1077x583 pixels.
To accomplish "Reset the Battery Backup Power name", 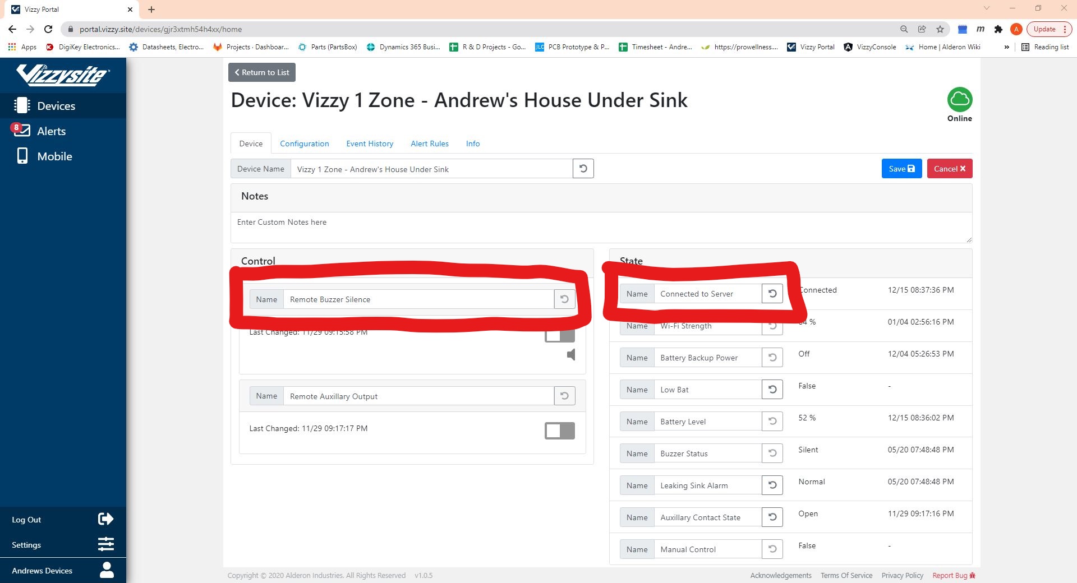I will [x=772, y=358].
